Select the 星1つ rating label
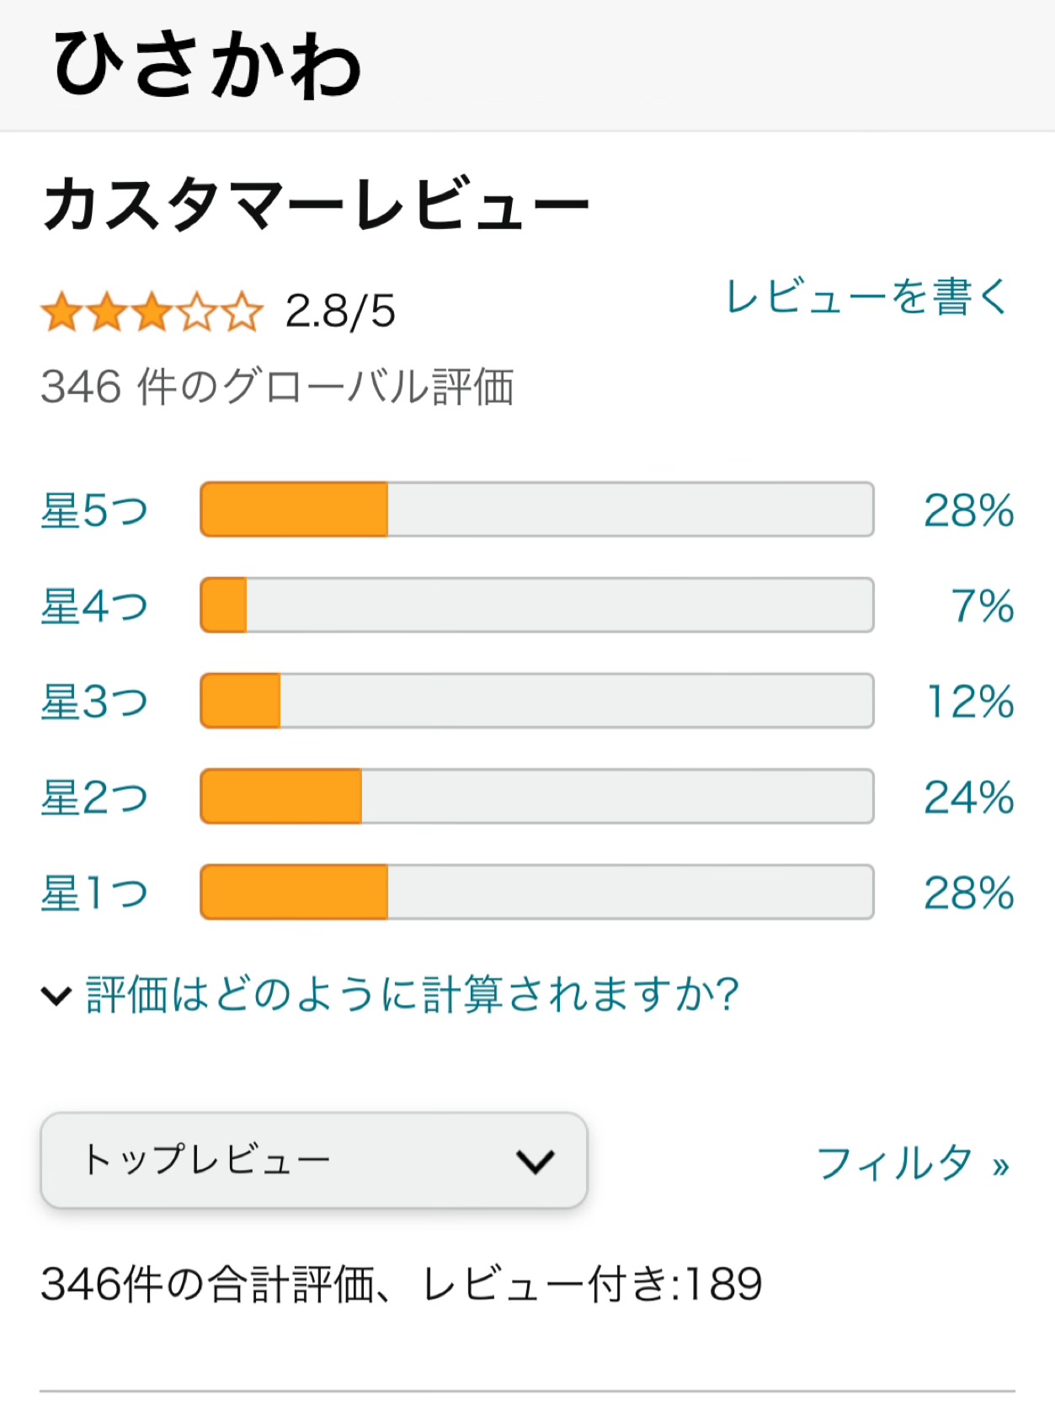 [x=94, y=893]
